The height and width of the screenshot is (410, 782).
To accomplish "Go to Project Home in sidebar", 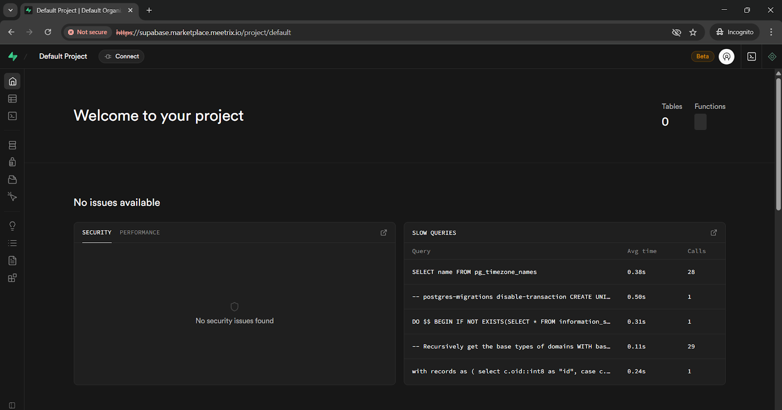I will 13,82.
